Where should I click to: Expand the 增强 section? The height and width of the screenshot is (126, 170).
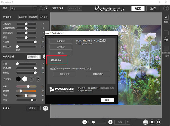click(x=4, y=108)
